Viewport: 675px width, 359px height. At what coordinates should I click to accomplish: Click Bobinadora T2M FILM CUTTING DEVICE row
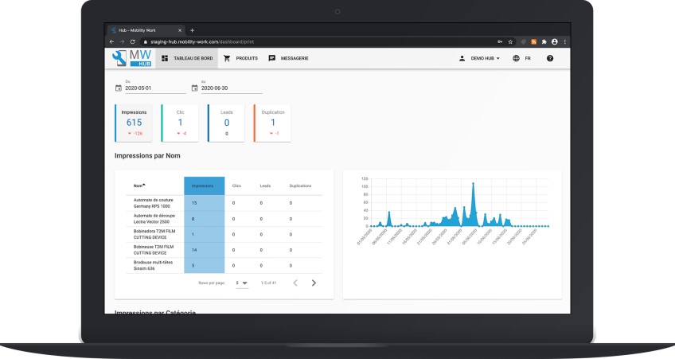click(x=224, y=234)
